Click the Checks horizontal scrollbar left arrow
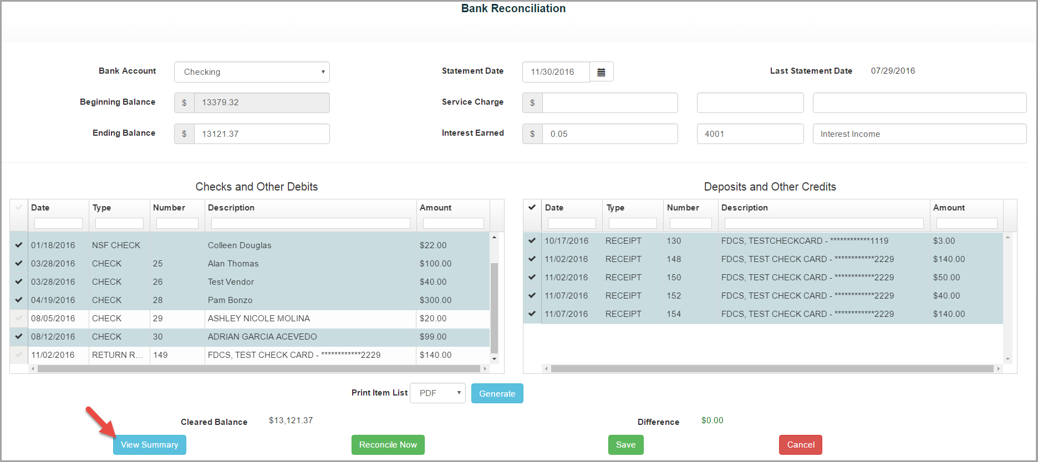 [x=33, y=368]
